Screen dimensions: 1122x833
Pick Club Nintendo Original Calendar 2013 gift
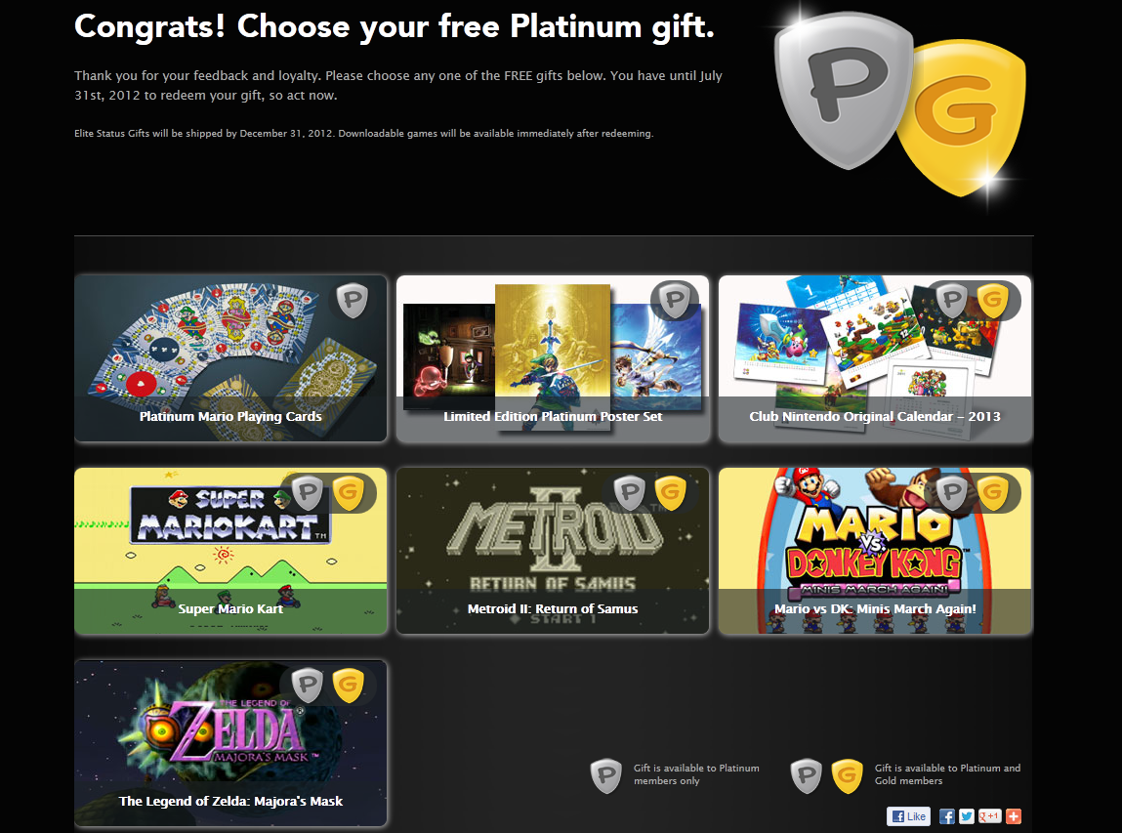click(x=875, y=358)
